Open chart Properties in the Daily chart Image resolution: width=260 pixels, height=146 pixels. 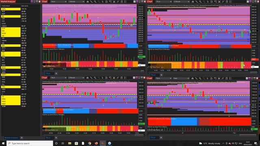coord(230,78)
